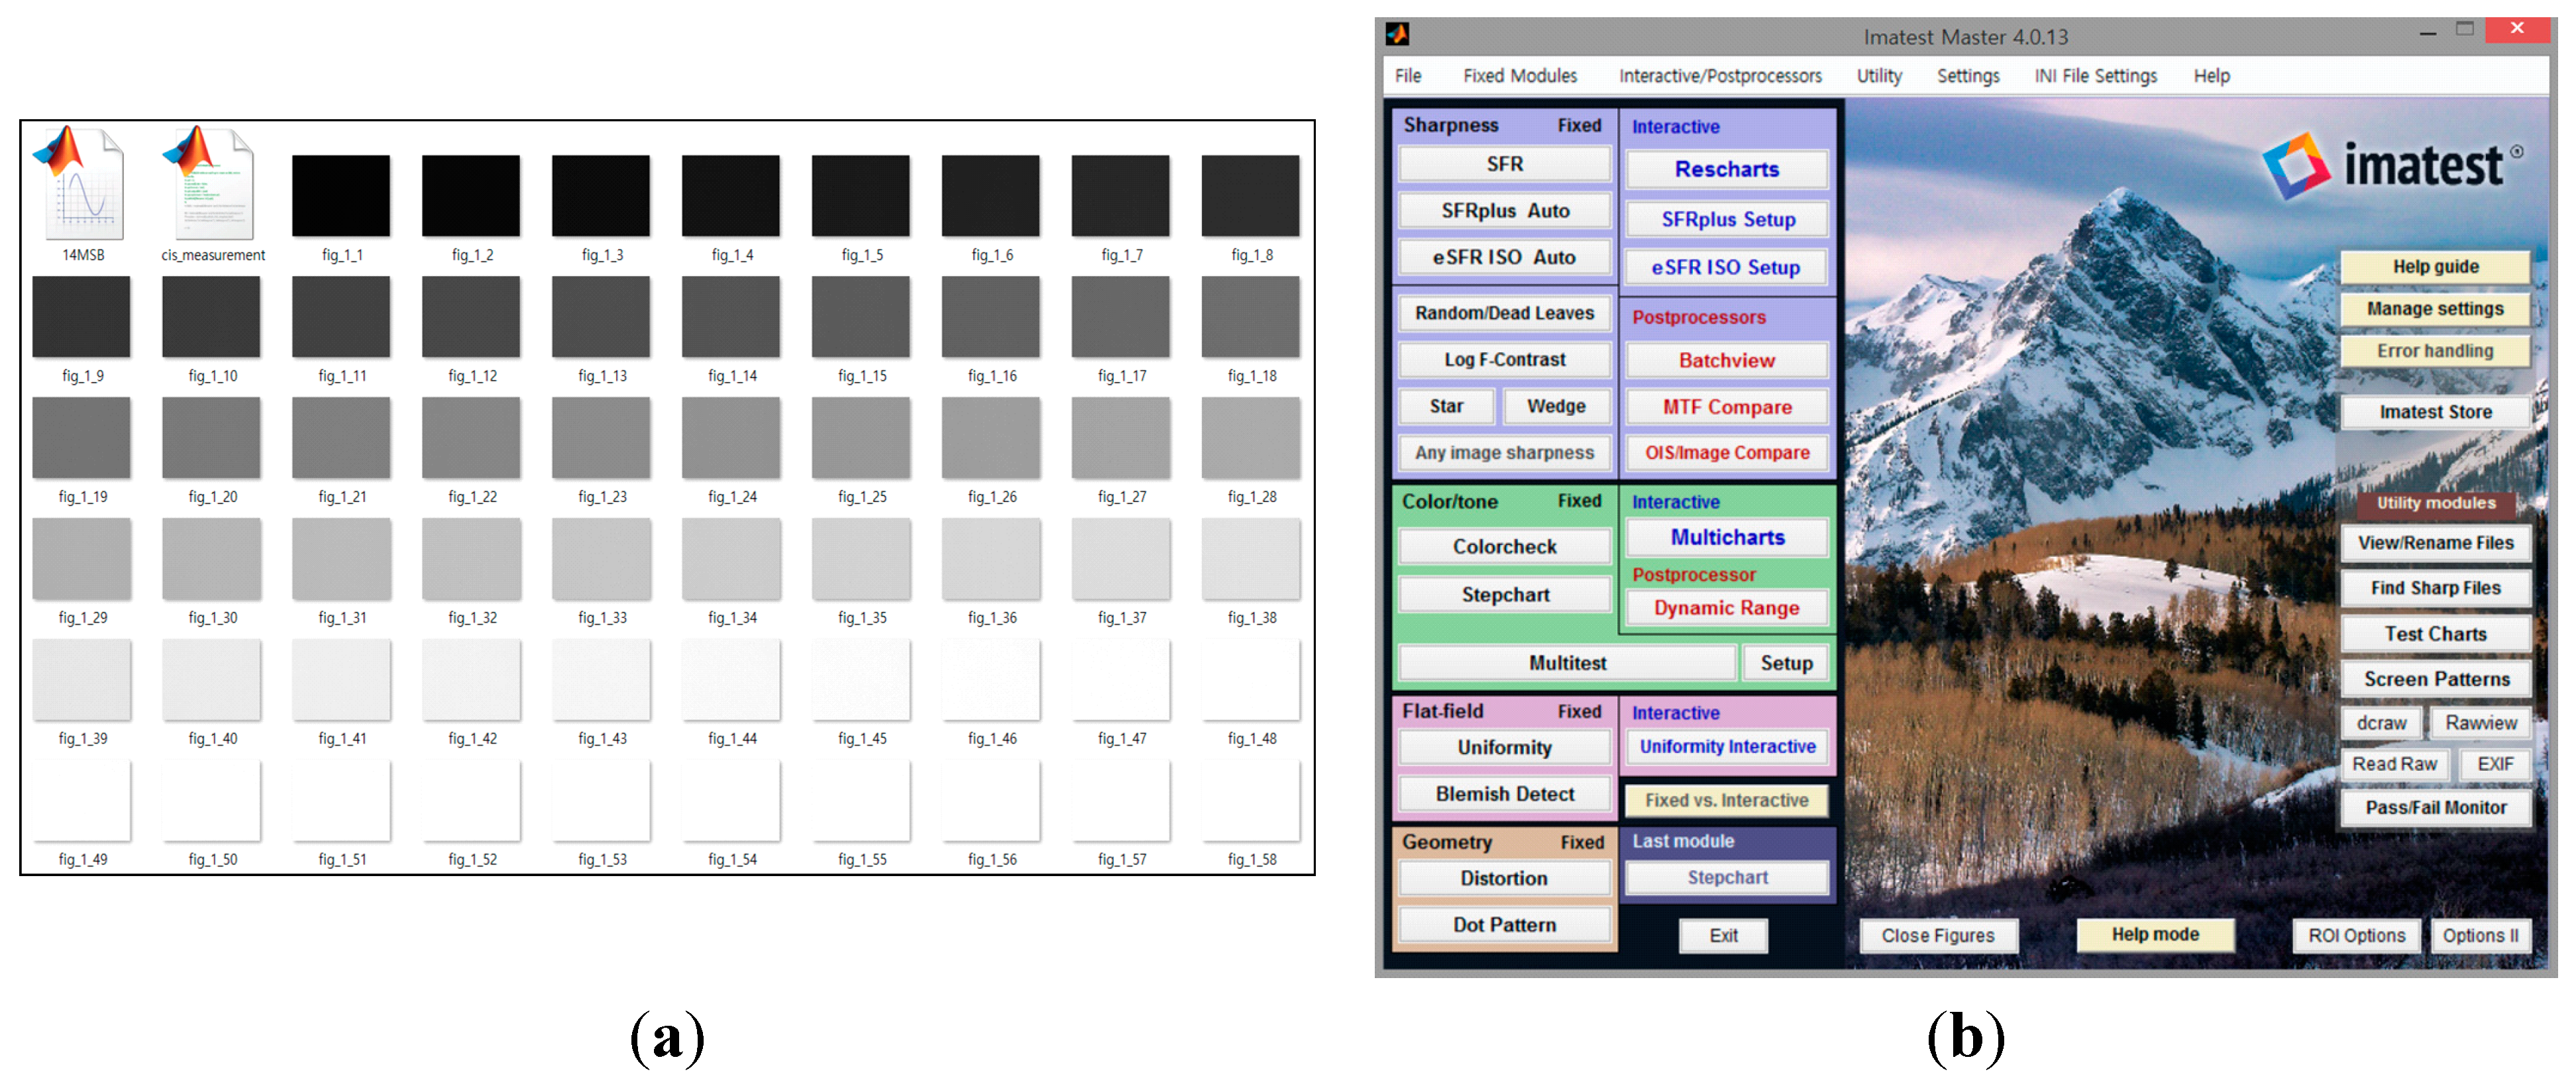2576x1090 pixels.
Task: Select the white fig_1_58 image thumbnail
Action: tap(1251, 800)
